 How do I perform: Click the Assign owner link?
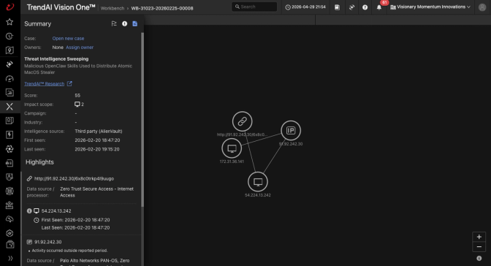tap(80, 47)
